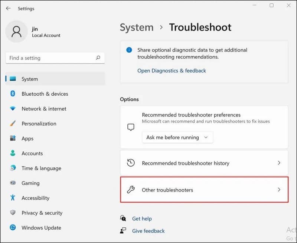Select the Bluetooth & devices icon
Image resolution: width=297 pixels, height=243 pixels.
12,94
